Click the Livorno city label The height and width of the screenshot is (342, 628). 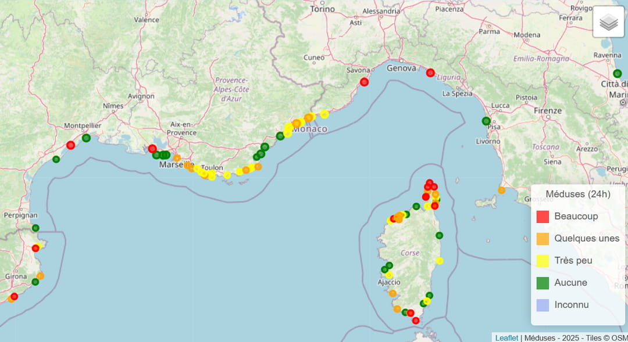[x=488, y=141]
